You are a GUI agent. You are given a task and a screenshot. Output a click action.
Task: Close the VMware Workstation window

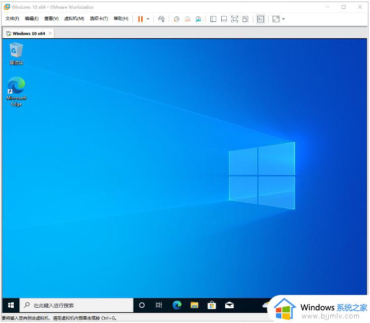360,7
